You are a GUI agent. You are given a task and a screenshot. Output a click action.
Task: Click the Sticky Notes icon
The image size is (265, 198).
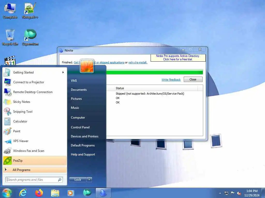(8, 102)
